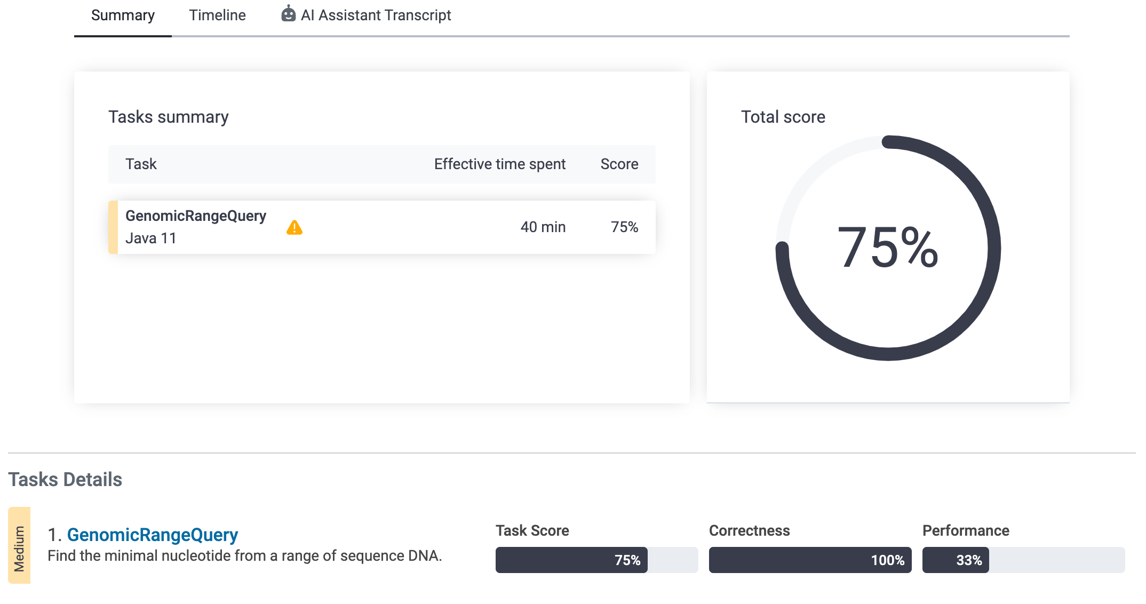Click the Tasks Details heading
This screenshot has height=604, width=1146.
pyautogui.click(x=65, y=480)
